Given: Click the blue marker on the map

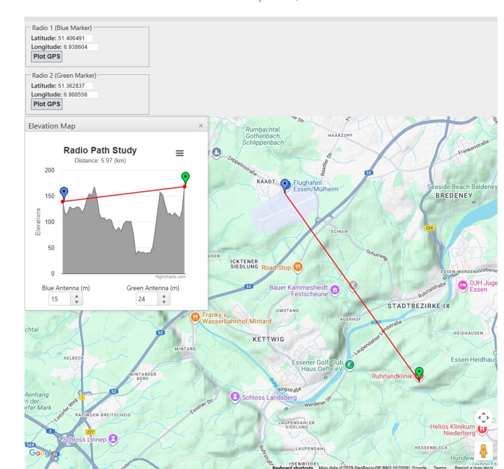Looking at the screenshot, I should pos(285,185).
